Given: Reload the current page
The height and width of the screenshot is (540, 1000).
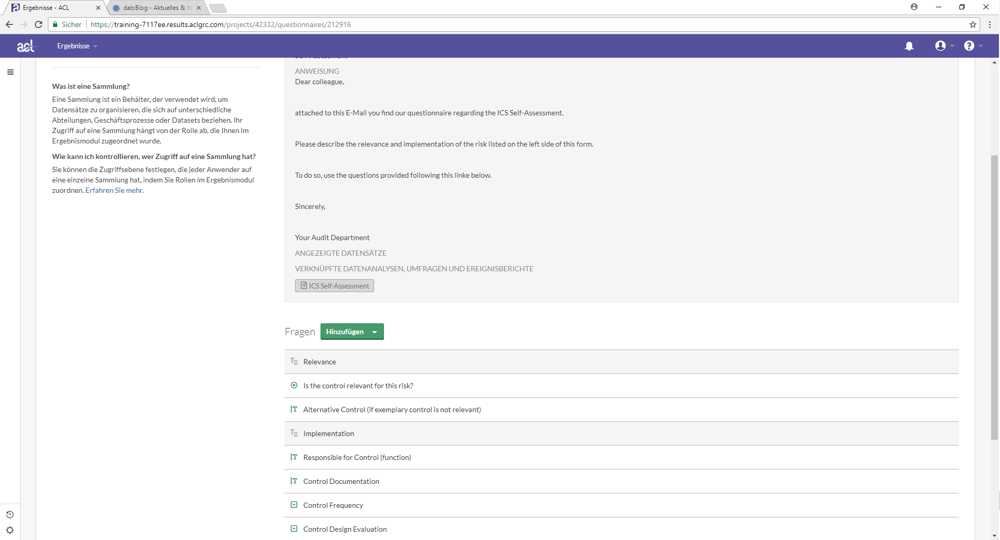Looking at the screenshot, I should (39, 24).
